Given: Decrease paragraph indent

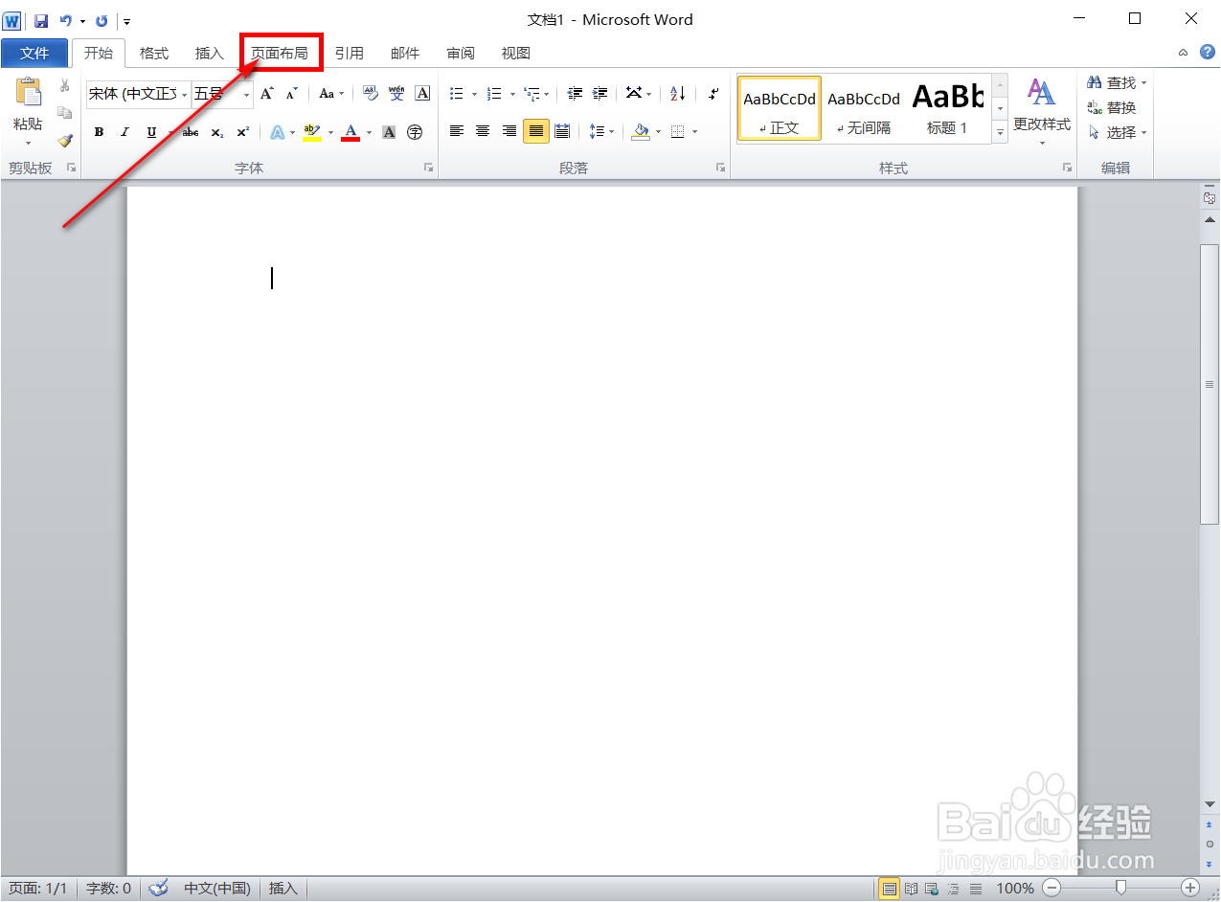Looking at the screenshot, I should [575, 94].
